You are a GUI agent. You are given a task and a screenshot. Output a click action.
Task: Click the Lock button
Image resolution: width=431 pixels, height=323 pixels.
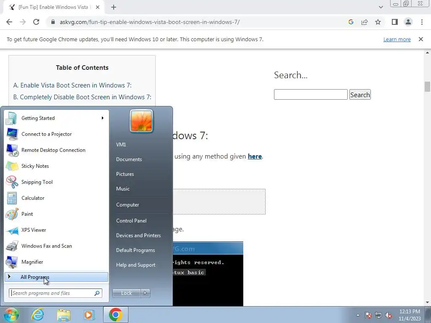tap(126, 293)
